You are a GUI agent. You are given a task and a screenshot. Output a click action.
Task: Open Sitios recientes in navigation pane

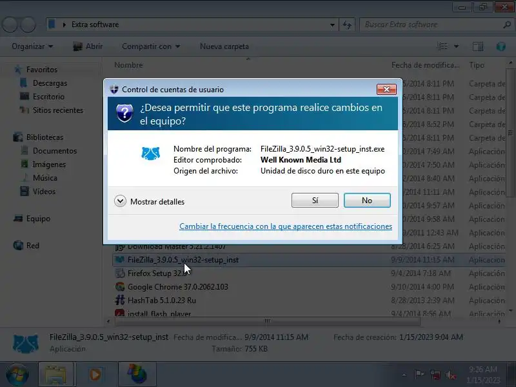pyautogui.click(x=58, y=110)
